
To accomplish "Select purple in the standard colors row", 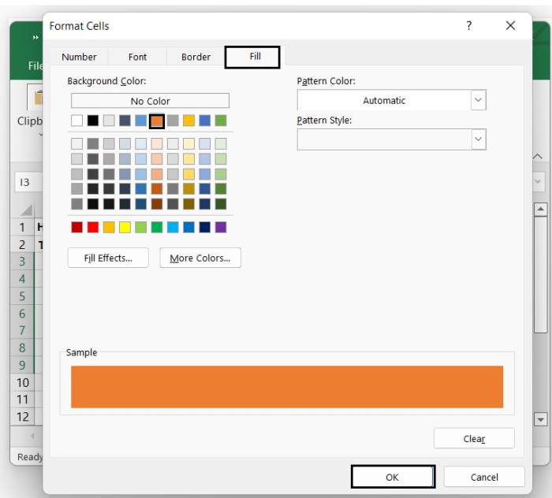I will click(x=221, y=227).
